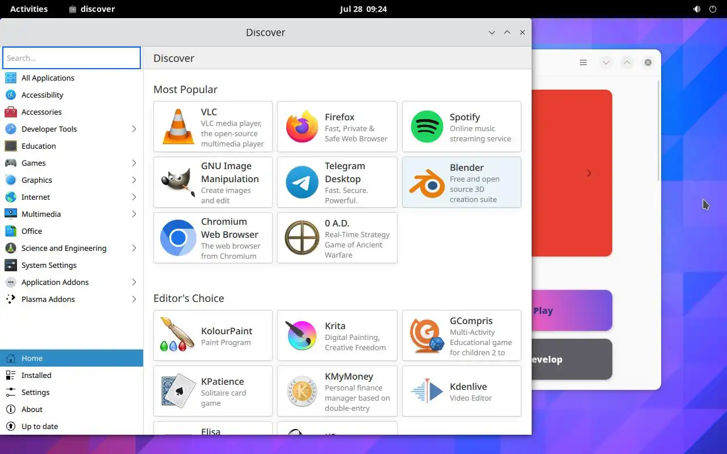Expand Science and Engineering arrow
The image size is (727, 454).
click(x=134, y=248)
